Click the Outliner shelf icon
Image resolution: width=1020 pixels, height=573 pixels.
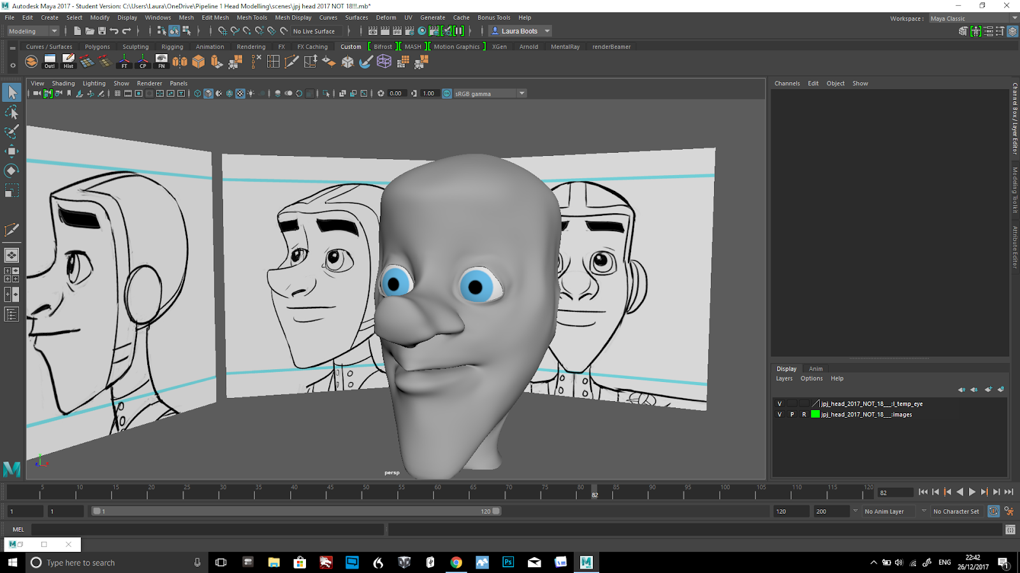tap(50, 61)
